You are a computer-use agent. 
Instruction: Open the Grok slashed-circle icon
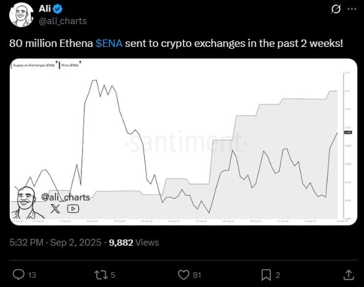[336, 9]
